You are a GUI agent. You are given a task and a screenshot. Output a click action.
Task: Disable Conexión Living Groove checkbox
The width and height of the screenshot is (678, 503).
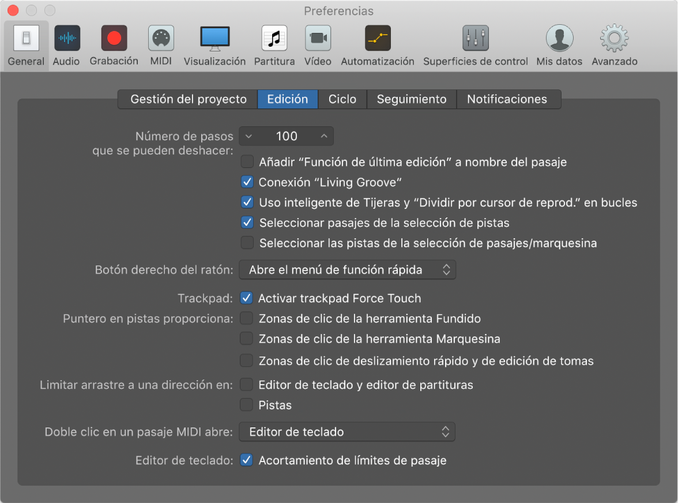tap(247, 182)
